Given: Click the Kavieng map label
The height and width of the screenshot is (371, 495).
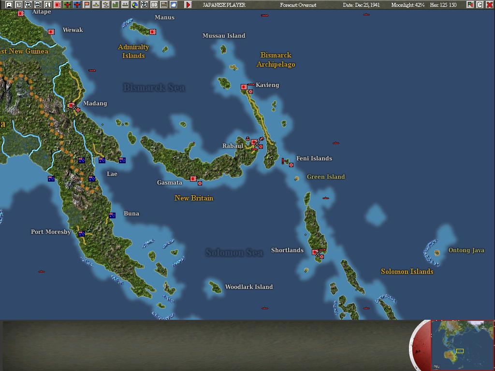Looking at the screenshot, I should coord(267,85).
